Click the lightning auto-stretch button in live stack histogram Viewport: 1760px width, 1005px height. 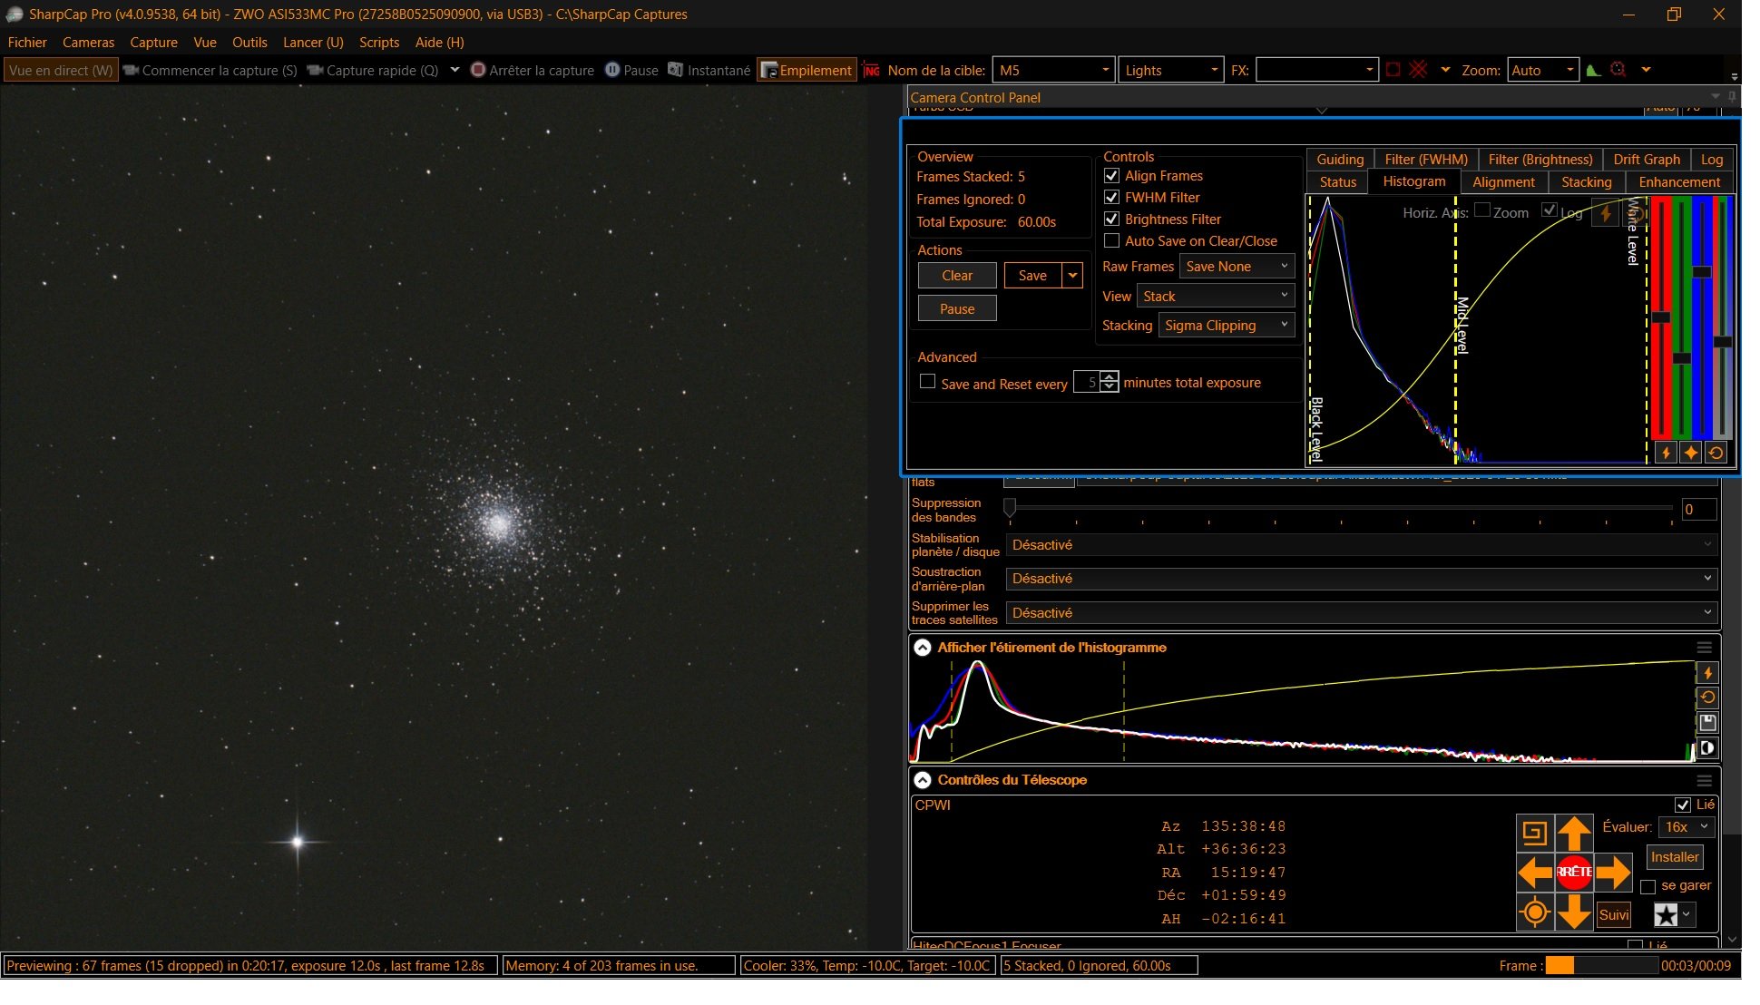pos(1606,214)
